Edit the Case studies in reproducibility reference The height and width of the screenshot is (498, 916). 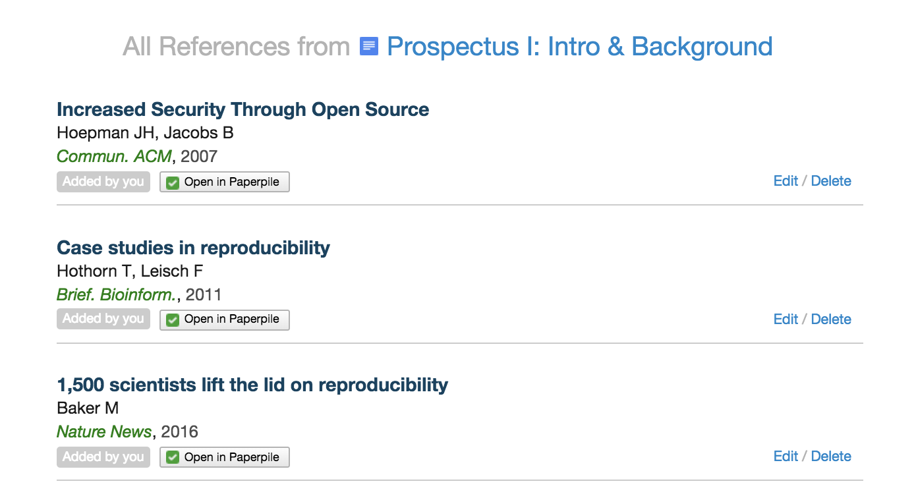point(786,319)
